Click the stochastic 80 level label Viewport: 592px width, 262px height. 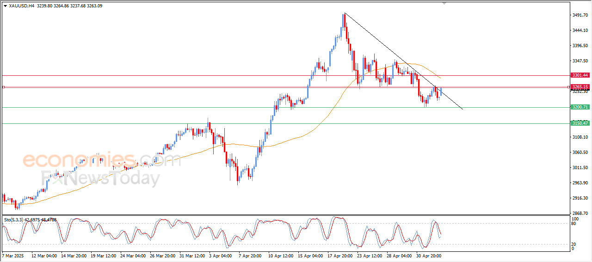[x=574, y=224]
